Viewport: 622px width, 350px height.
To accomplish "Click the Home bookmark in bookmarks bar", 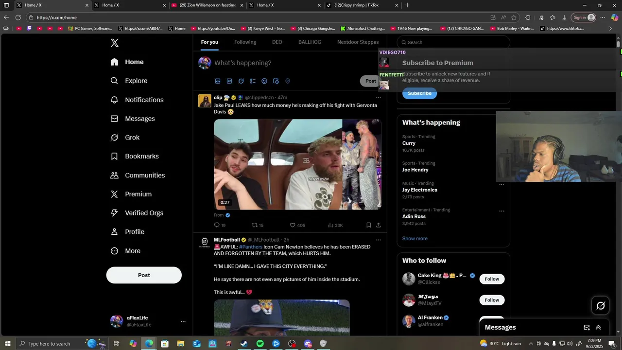I will pos(177,29).
